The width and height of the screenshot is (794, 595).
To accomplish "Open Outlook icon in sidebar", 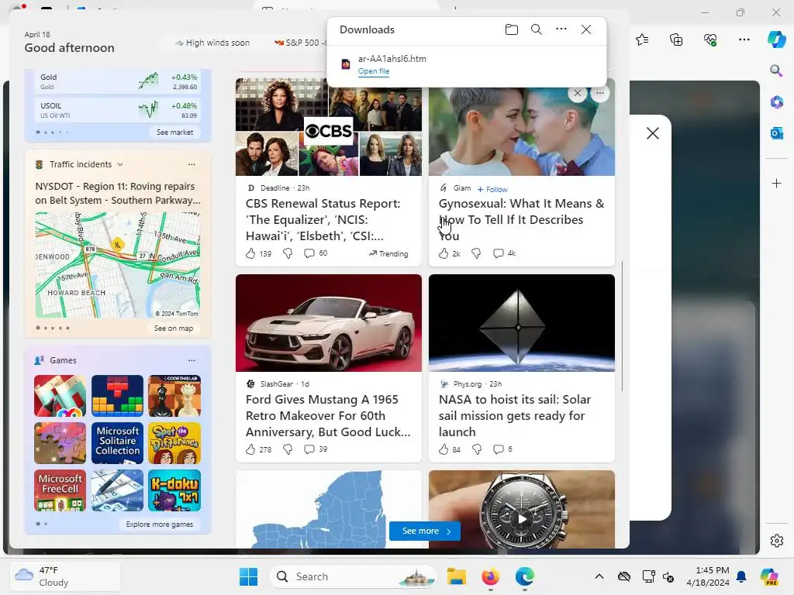I will (x=776, y=133).
